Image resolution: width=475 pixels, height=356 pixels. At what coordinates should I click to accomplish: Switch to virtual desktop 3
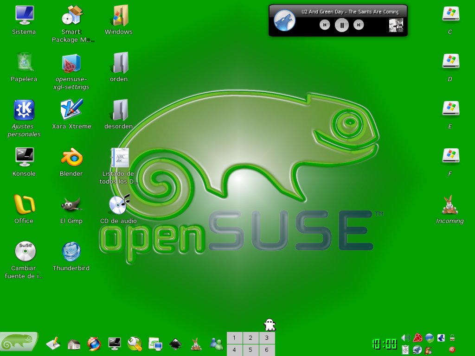click(267, 338)
